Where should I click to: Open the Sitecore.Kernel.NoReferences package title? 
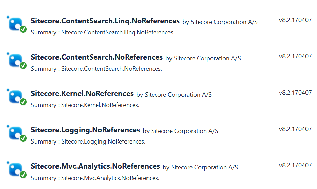click(x=82, y=94)
